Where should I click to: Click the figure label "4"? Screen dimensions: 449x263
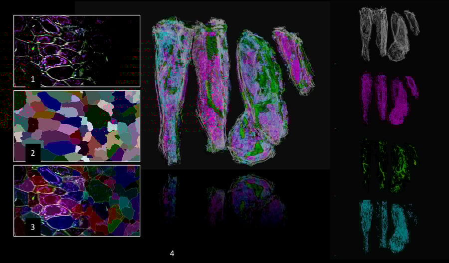tap(172, 253)
